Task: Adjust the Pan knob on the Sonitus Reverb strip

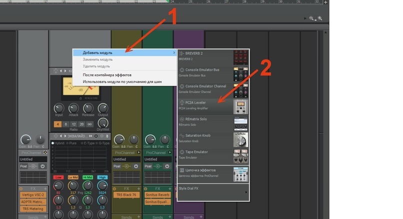Action: (165, 139)
